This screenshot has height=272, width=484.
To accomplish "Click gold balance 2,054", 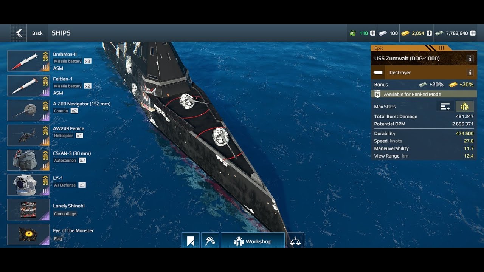I will 418,33.
